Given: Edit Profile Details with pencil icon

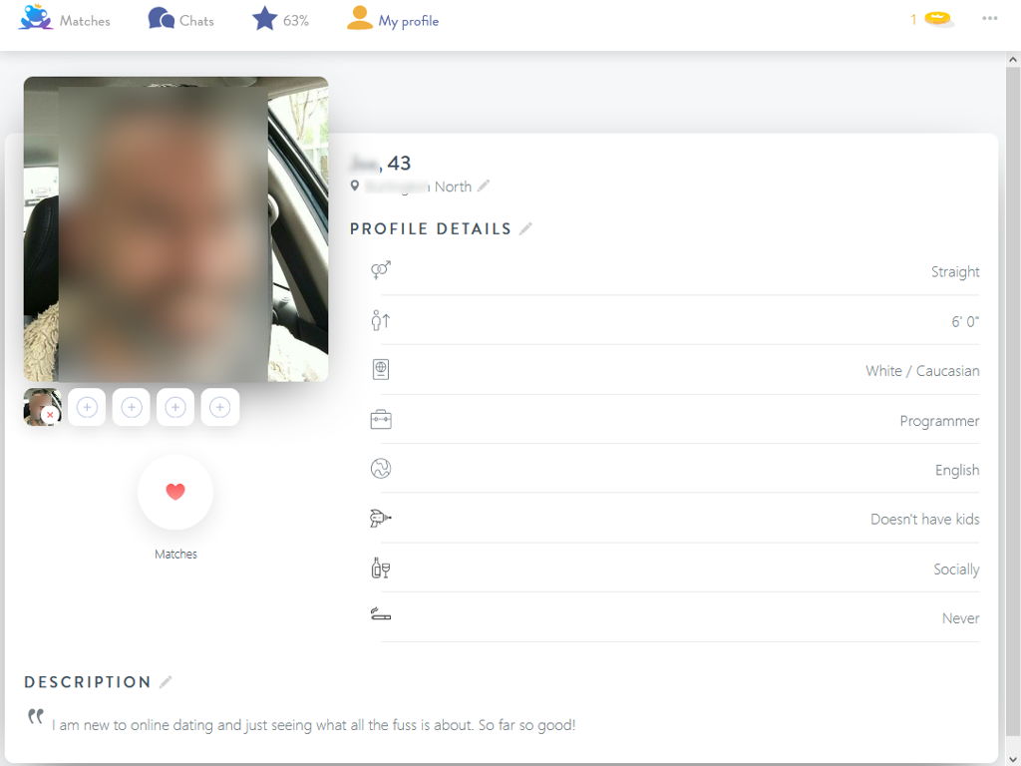Looking at the screenshot, I should pyautogui.click(x=525, y=229).
